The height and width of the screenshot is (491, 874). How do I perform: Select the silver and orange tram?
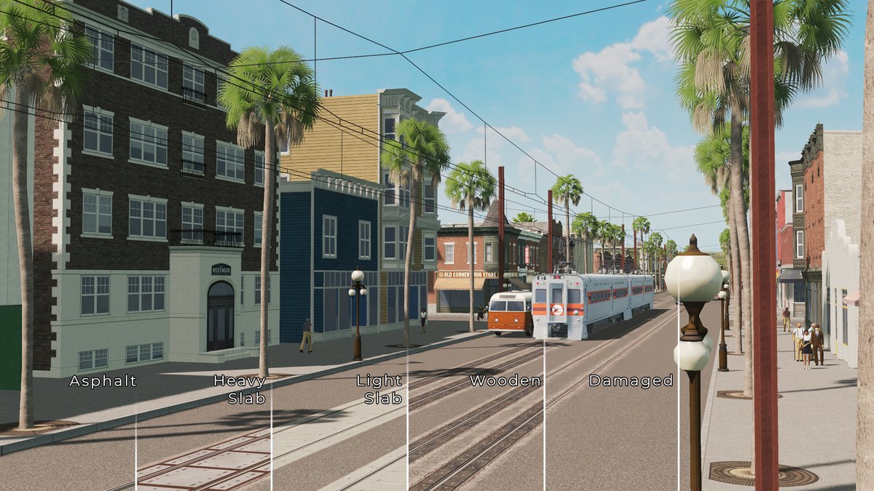point(591,304)
